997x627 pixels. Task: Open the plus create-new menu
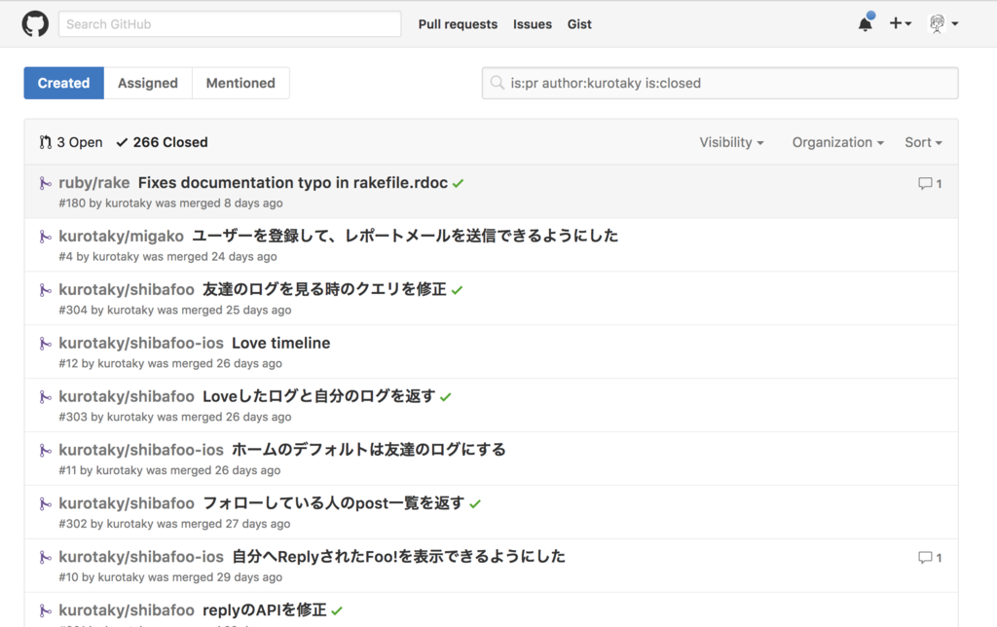point(900,23)
